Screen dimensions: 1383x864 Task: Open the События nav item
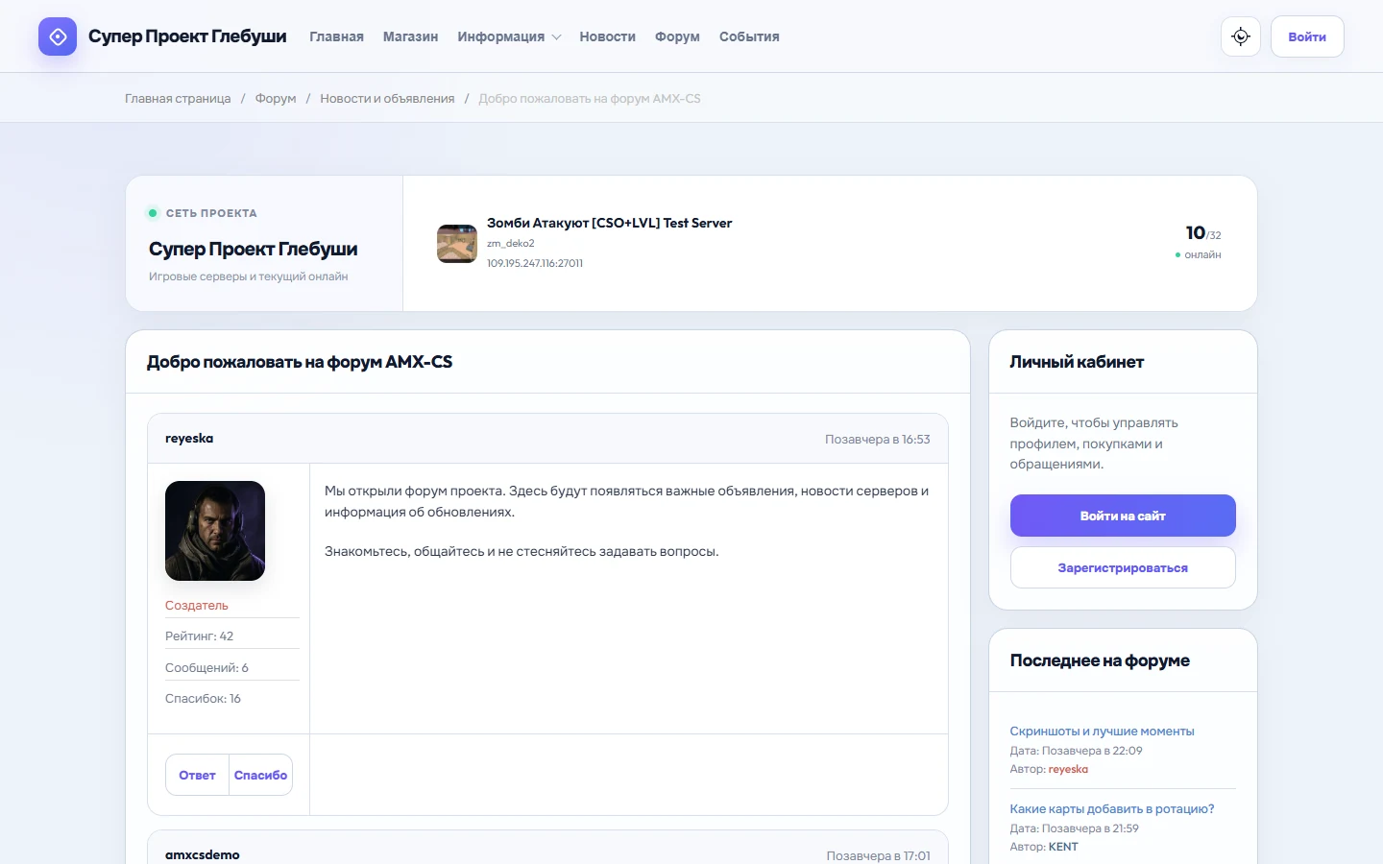[x=749, y=36]
